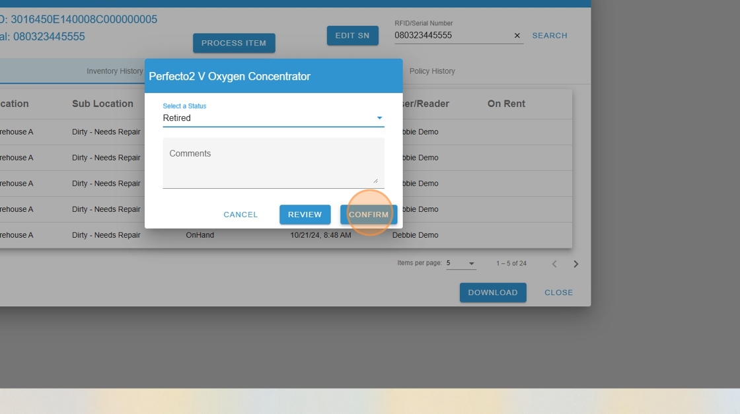The height and width of the screenshot is (414, 740).
Task: Confirm the Retired status change
Action: point(369,215)
